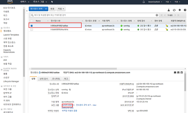This screenshot has width=188, height=113.
Task: Open 보안 그룹 in sidebar
Action: (7, 89)
